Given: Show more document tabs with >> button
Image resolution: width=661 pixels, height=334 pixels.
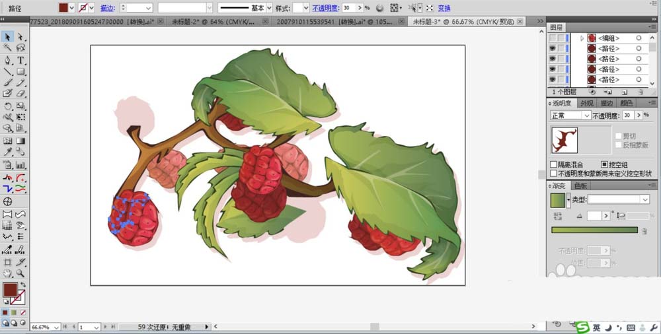Looking at the screenshot, I should 541,21.
